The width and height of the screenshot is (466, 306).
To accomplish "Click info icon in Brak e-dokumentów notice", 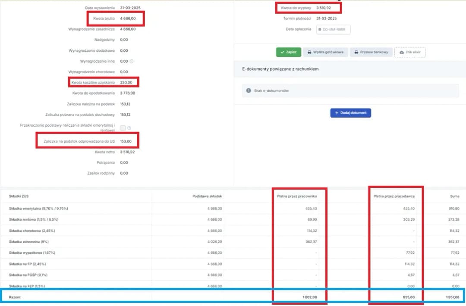I will pyautogui.click(x=249, y=91).
